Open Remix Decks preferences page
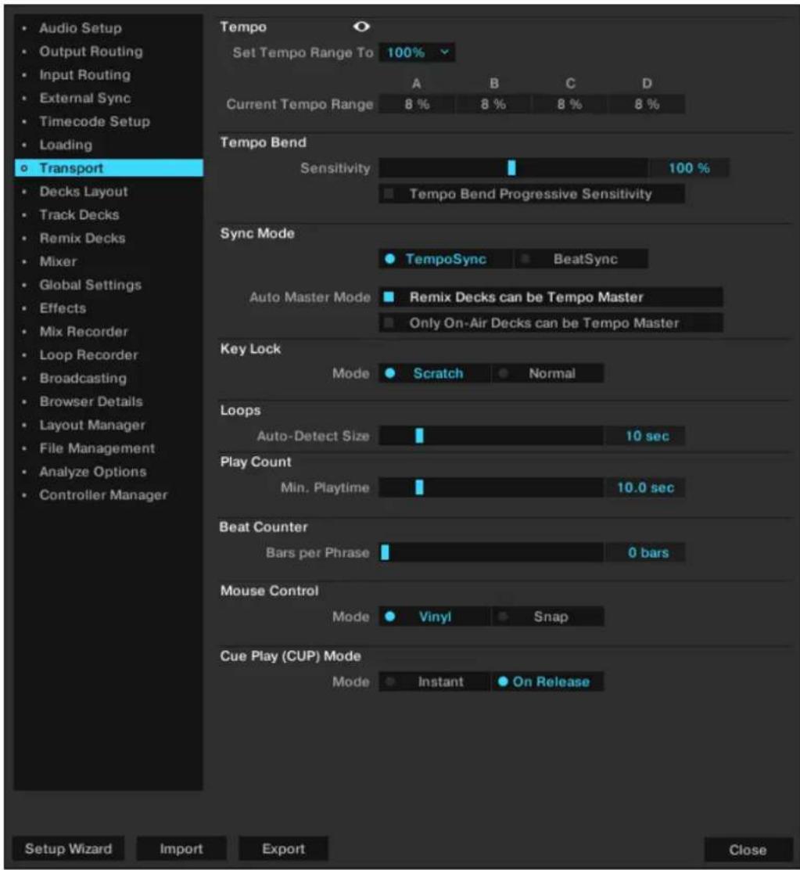 point(82,238)
